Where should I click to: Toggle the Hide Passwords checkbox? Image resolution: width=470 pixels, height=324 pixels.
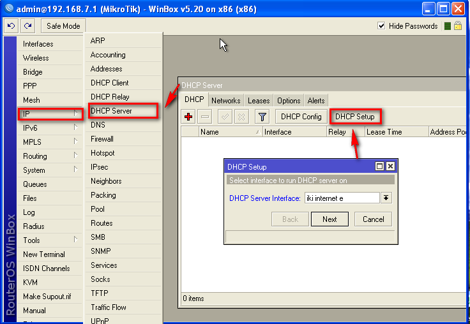381,26
